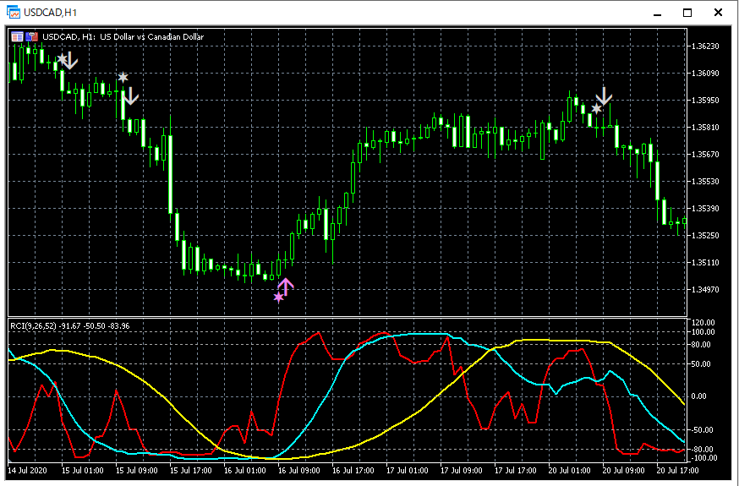The height and width of the screenshot is (486, 739).
Task: Select the pink up-arrow buy signal
Action: (x=286, y=287)
